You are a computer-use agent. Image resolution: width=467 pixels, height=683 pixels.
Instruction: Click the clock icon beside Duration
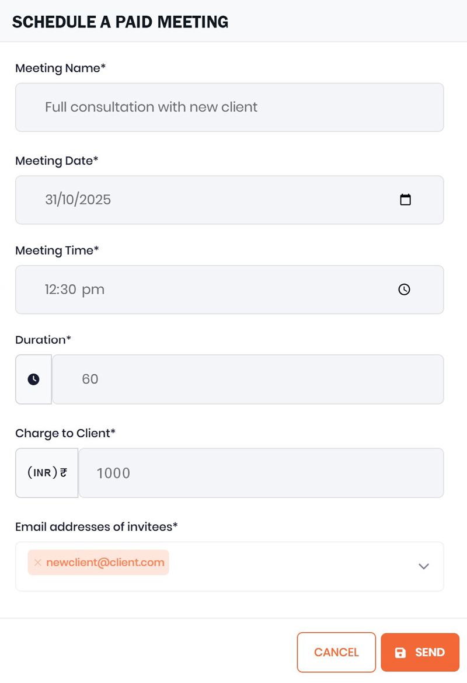point(34,379)
